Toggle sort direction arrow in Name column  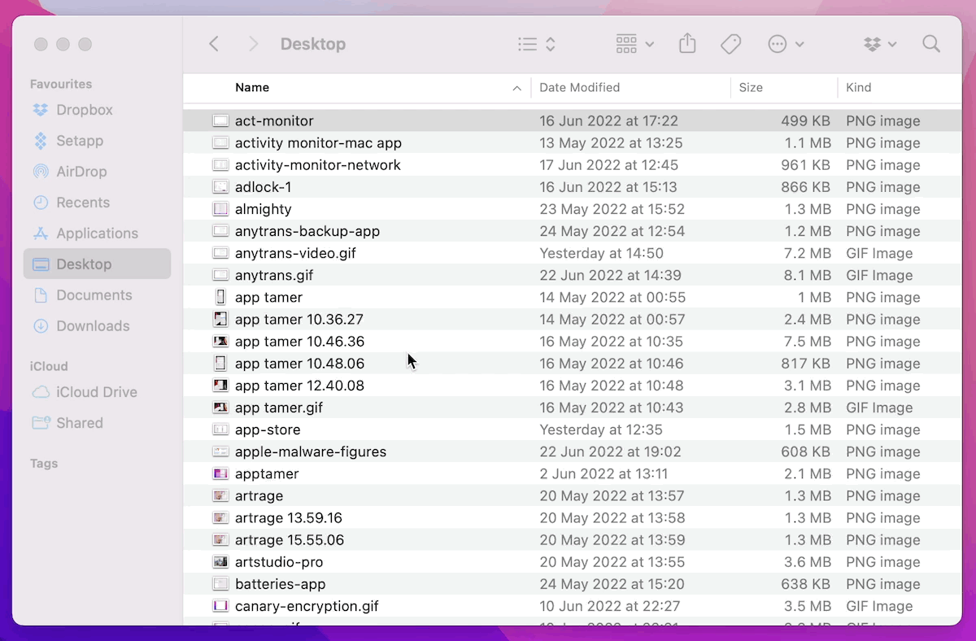click(516, 88)
